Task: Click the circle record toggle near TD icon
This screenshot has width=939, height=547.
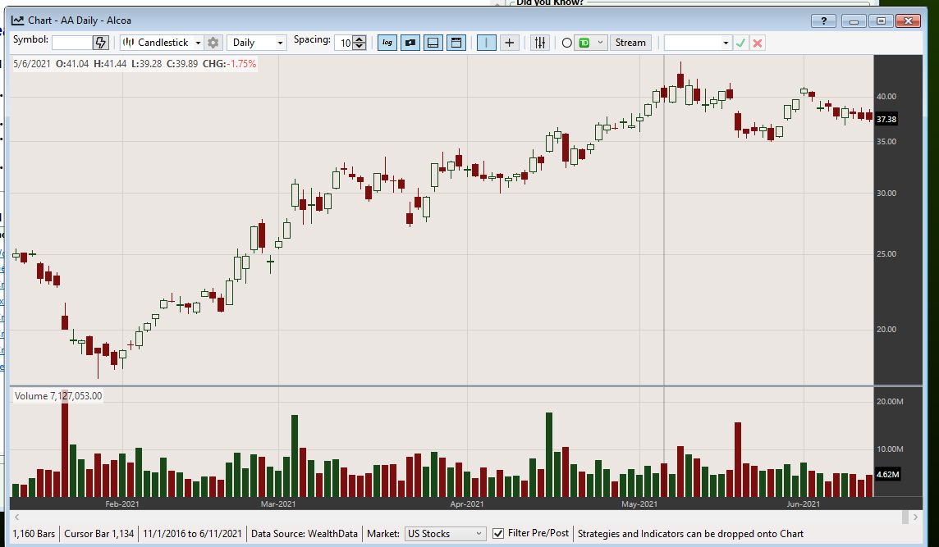Action: point(566,42)
